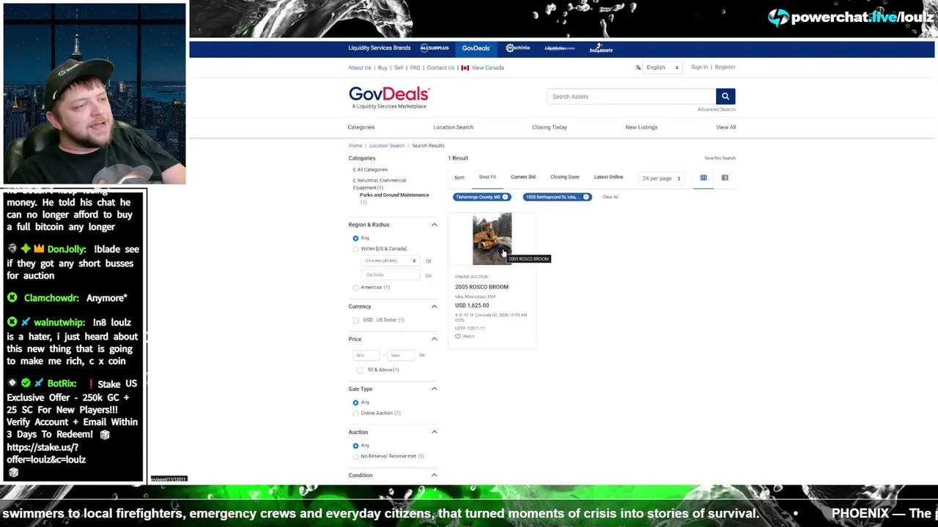Viewport: 938px width, 527px height.
Task: Open Location Search breadcrumb
Action: [387, 146]
